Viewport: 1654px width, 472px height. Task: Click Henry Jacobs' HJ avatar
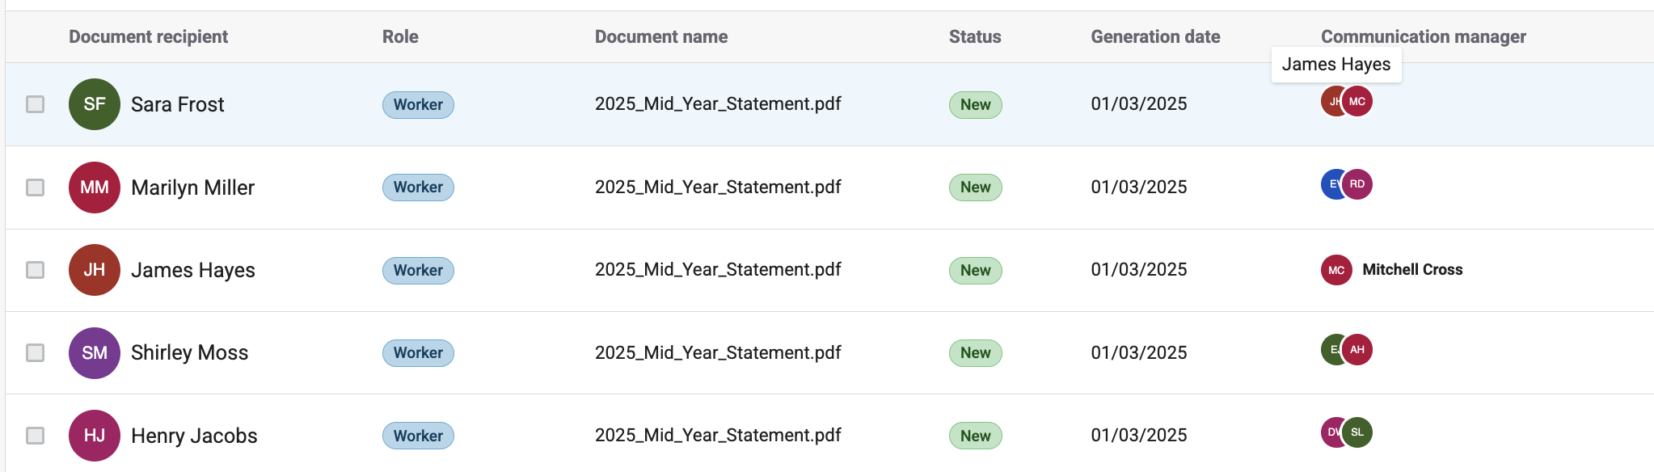click(x=95, y=436)
